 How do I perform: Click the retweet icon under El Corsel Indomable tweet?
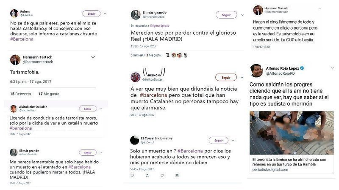147,176
